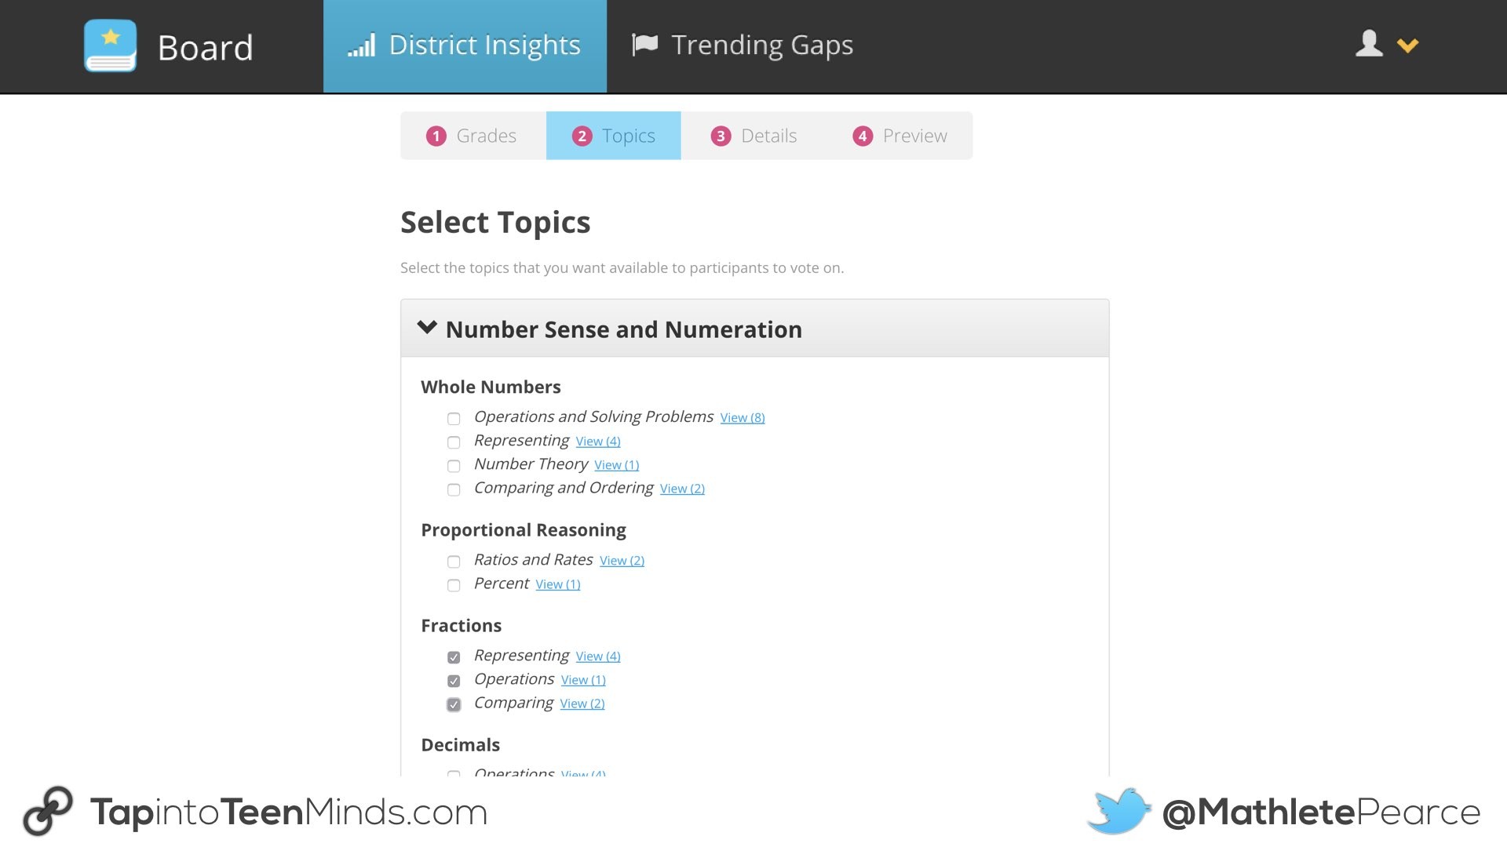Toggle the Fractions Representing checkbox
The height and width of the screenshot is (847, 1507).
(452, 656)
